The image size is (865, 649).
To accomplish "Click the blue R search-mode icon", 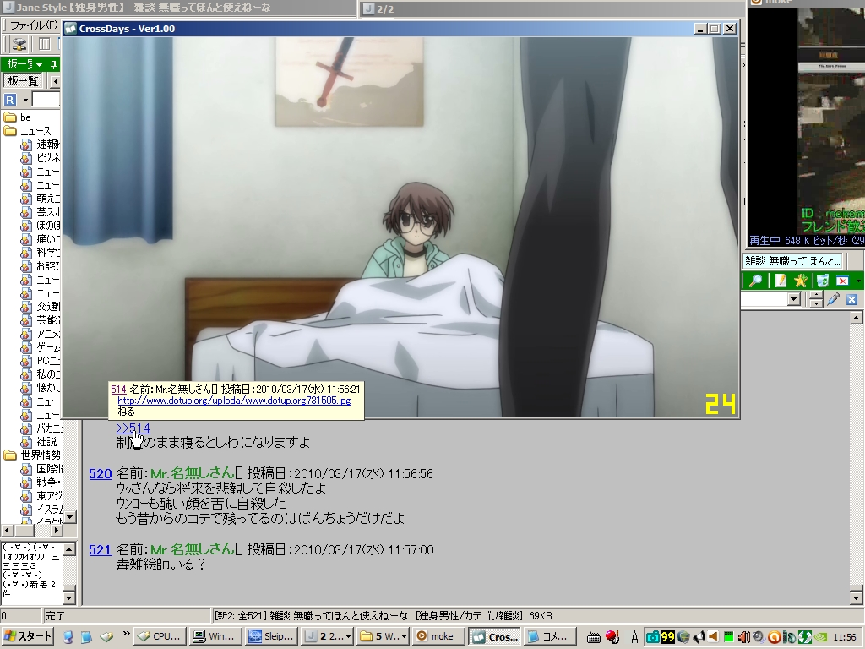I will [10, 100].
